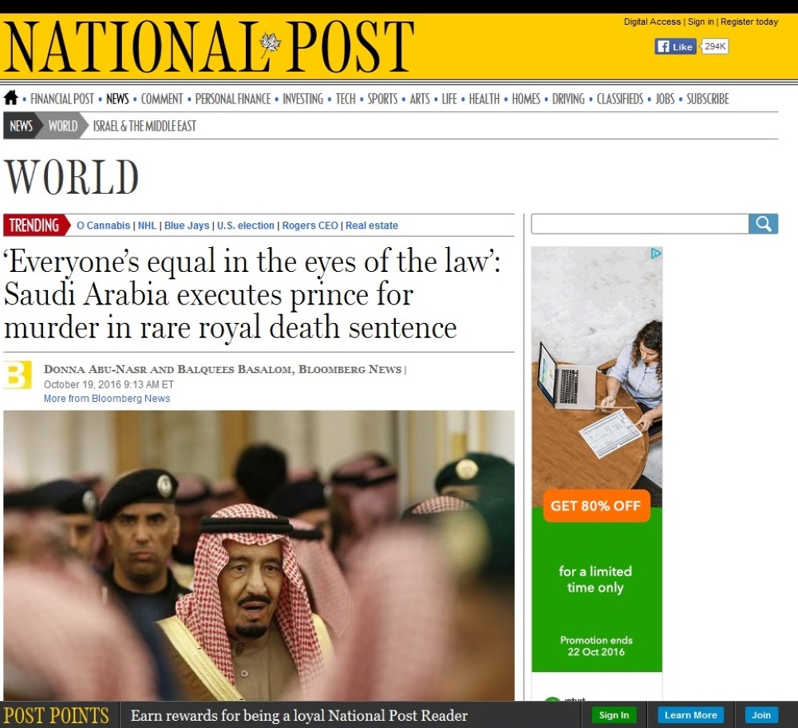Click the search magnifier button

point(763,224)
